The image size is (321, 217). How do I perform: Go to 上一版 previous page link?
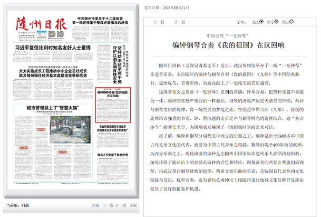coord(108,205)
